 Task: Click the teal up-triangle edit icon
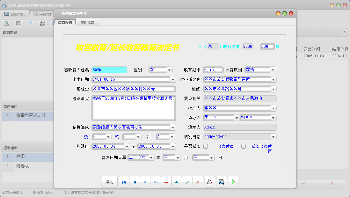pyautogui.click(x=176, y=182)
